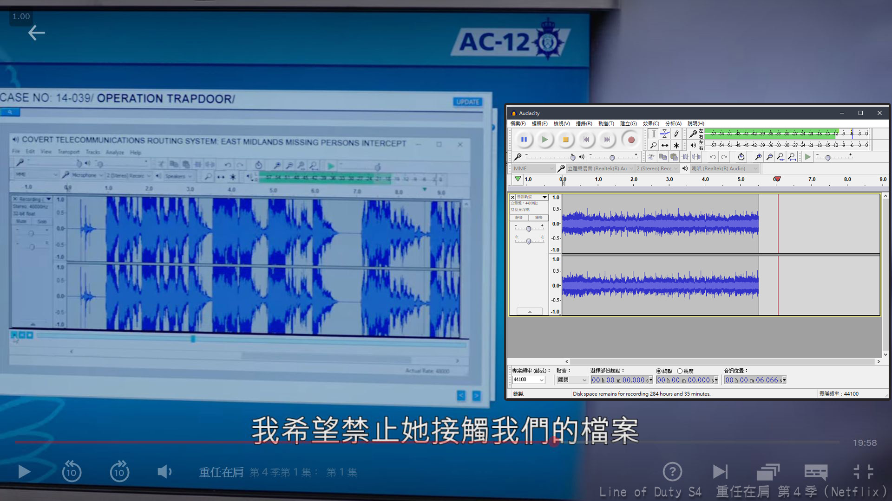Screen dimensions: 892x501
Task: Click the Play-at-speed green triangle
Action: (808, 157)
